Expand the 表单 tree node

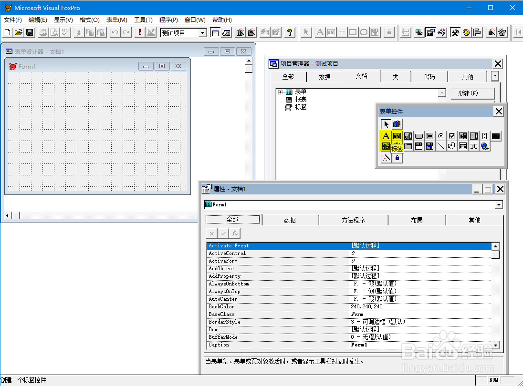280,92
